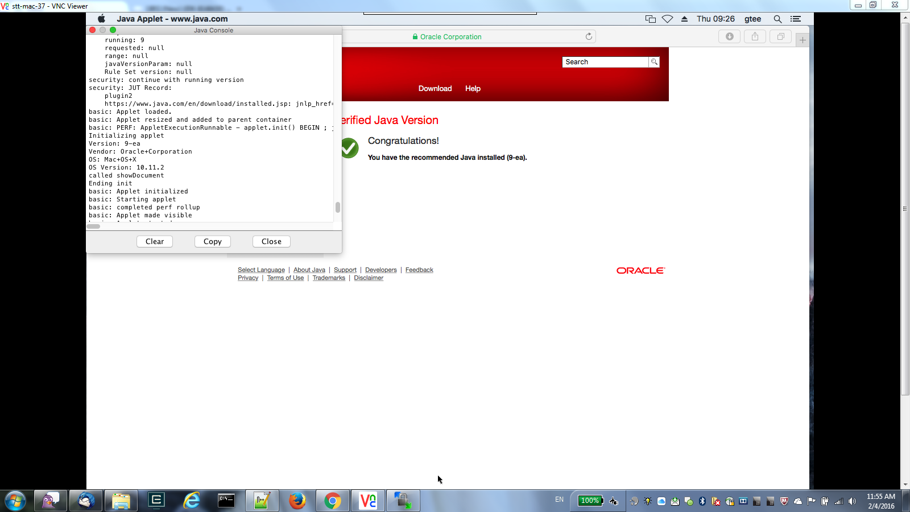Image resolution: width=910 pixels, height=512 pixels.
Task: Launch Pidgin from the taskbar
Action: pyautogui.click(x=51, y=501)
